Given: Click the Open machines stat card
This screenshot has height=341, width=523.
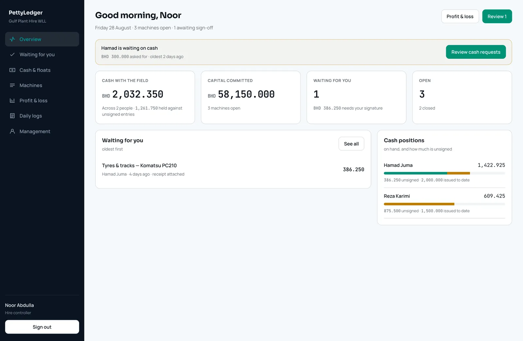Looking at the screenshot, I should pos(462,97).
